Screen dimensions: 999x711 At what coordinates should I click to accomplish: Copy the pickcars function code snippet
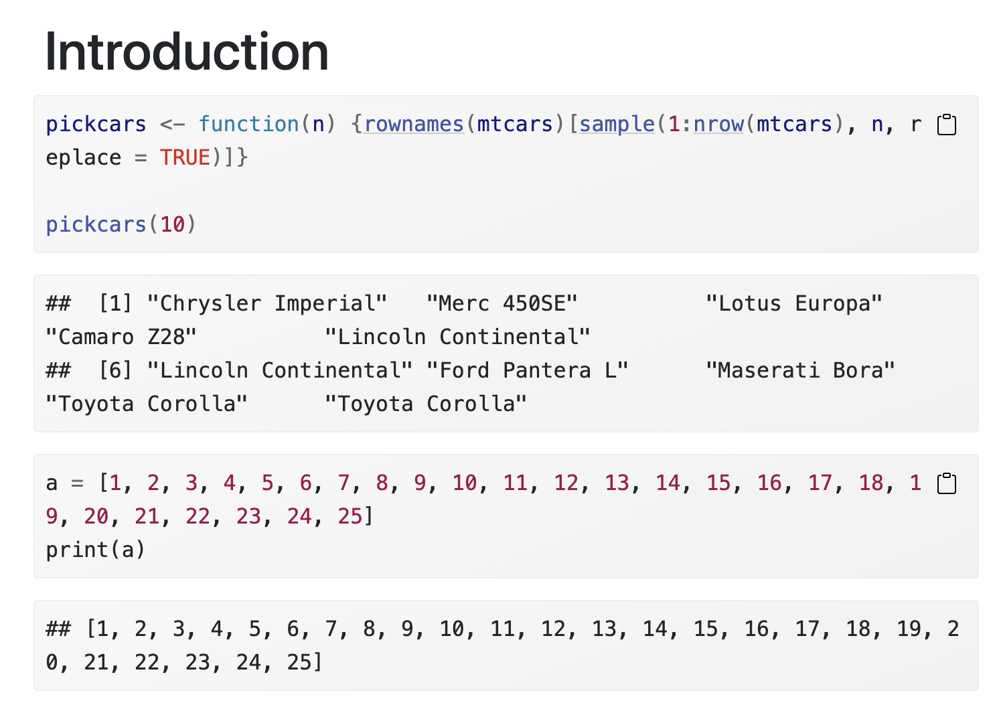[x=946, y=124]
